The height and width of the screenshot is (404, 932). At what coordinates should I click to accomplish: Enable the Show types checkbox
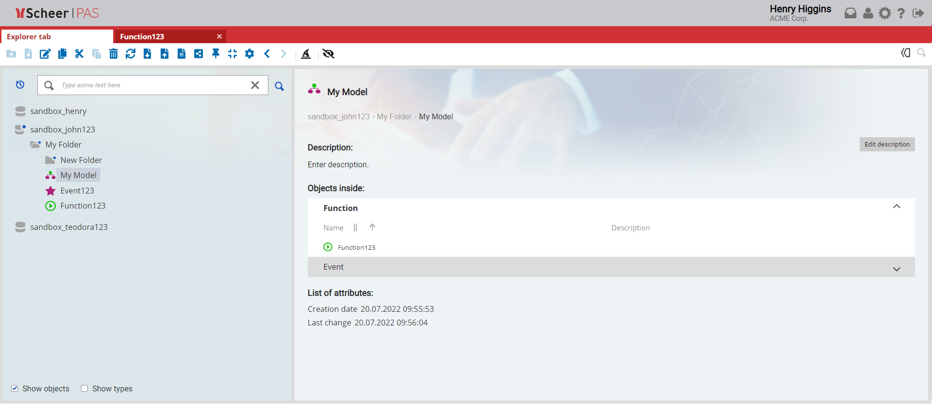click(x=84, y=388)
